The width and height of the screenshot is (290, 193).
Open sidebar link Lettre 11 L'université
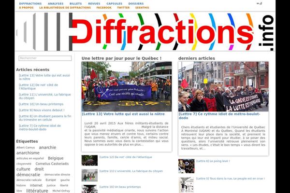[x=45, y=96]
